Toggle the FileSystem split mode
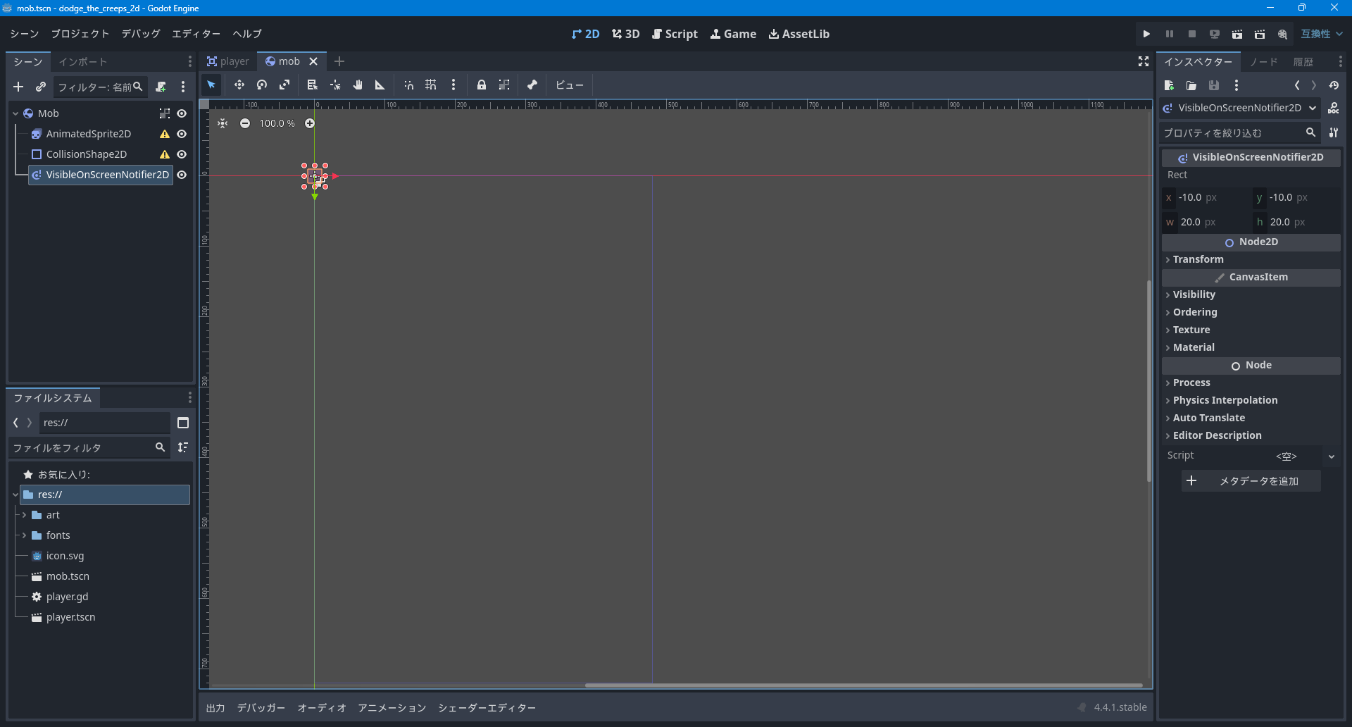 pos(183,423)
